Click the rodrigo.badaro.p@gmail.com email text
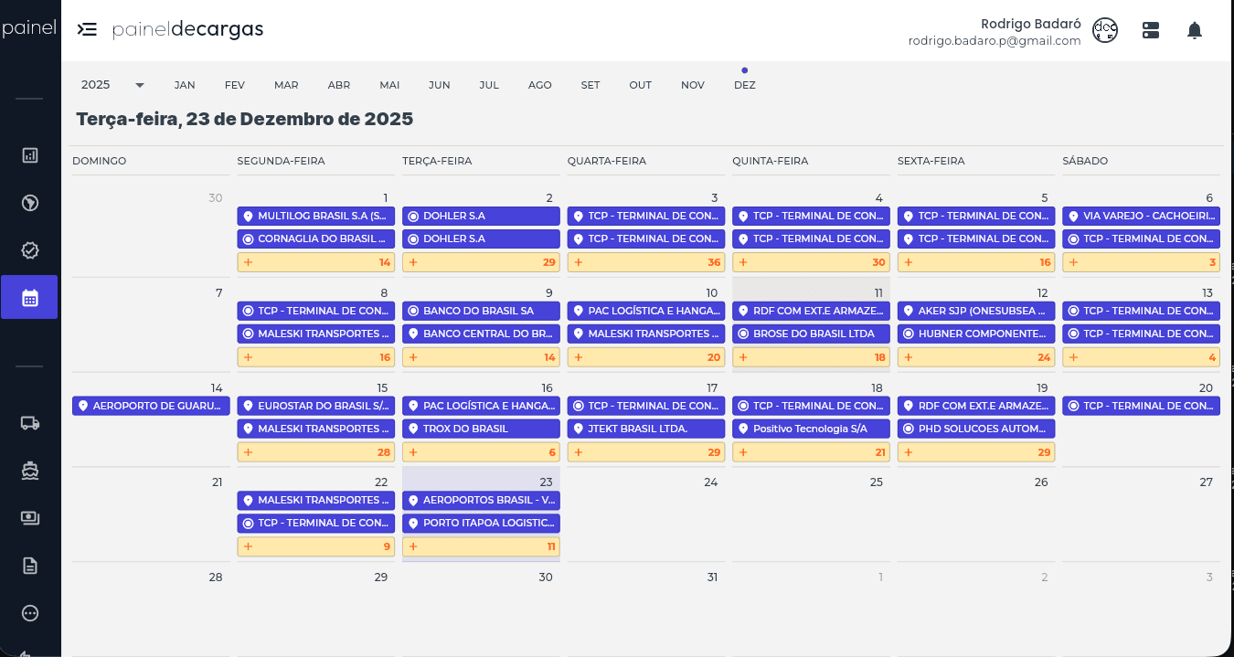 click(995, 41)
